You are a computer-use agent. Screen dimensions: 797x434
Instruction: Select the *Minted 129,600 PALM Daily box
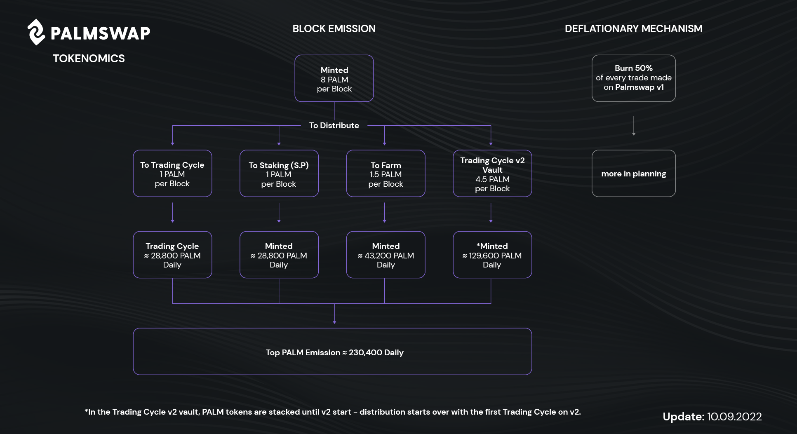492,255
